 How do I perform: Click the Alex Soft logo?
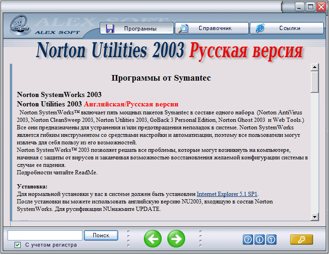click(19, 27)
